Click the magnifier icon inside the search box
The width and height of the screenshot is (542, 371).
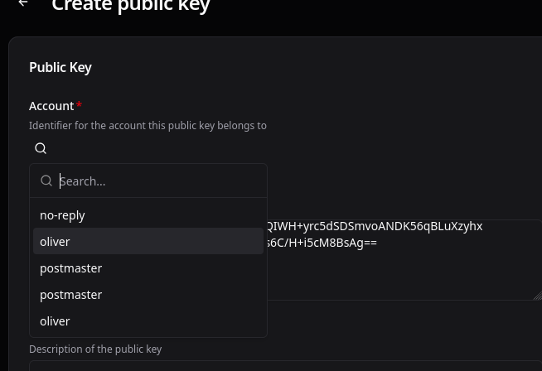click(x=46, y=181)
